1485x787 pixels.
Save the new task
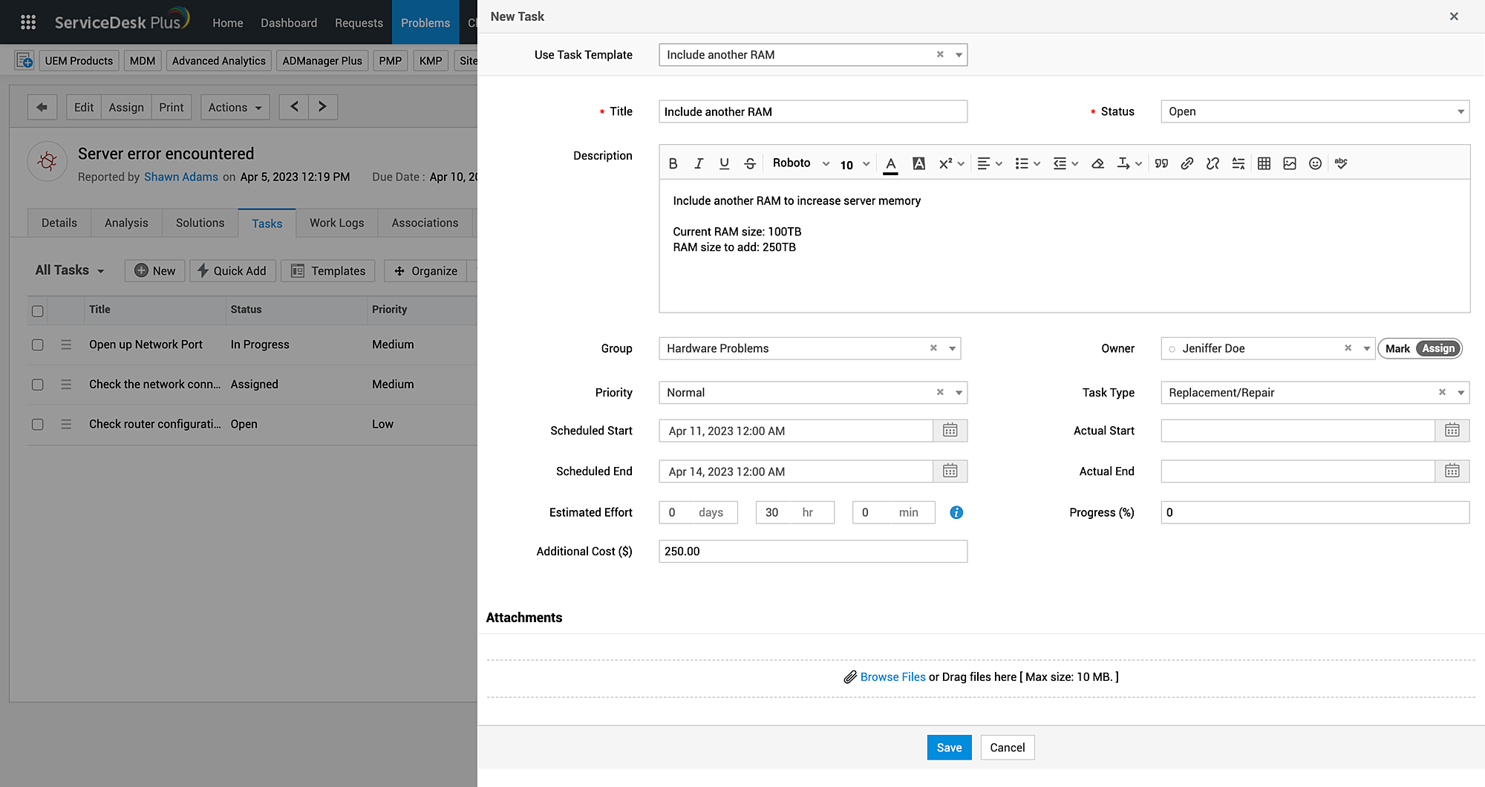tap(949, 748)
